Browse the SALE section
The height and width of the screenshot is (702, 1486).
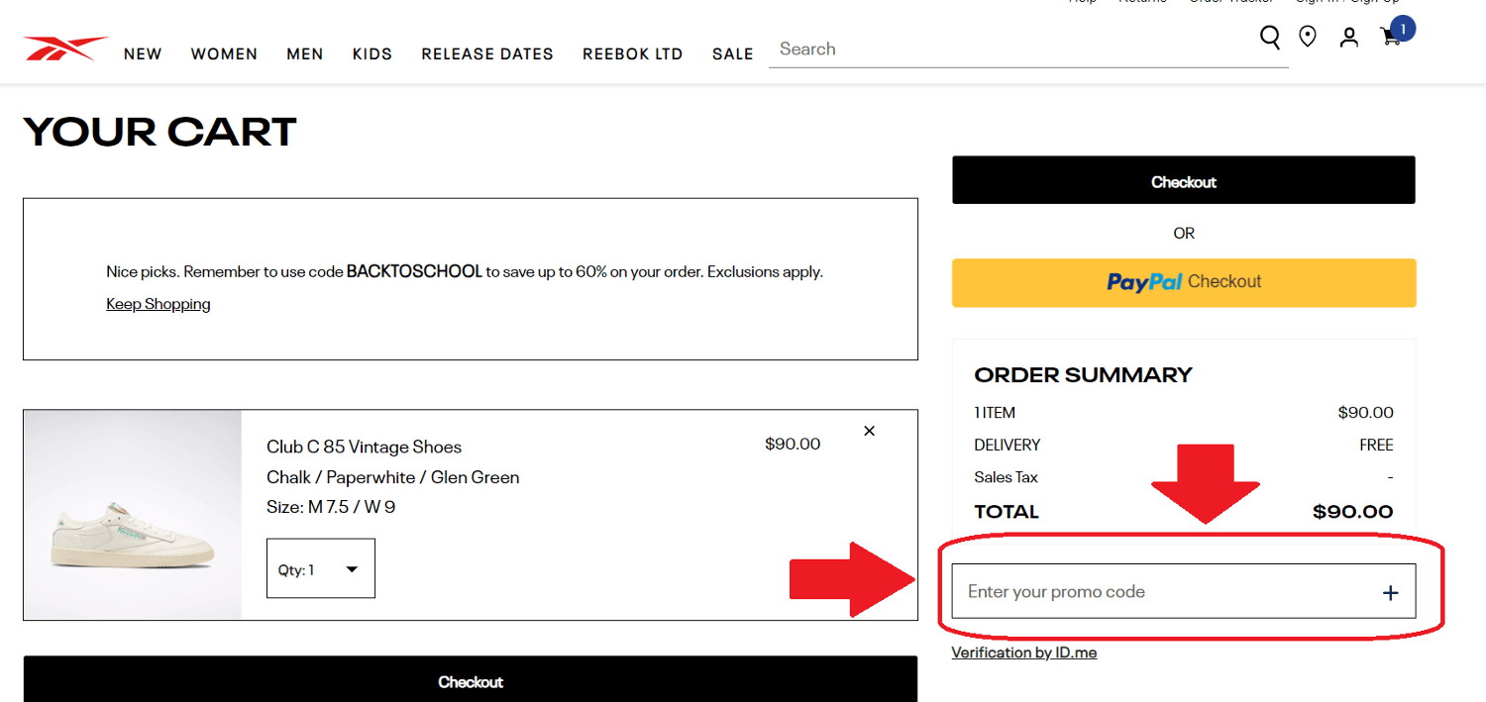click(733, 54)
